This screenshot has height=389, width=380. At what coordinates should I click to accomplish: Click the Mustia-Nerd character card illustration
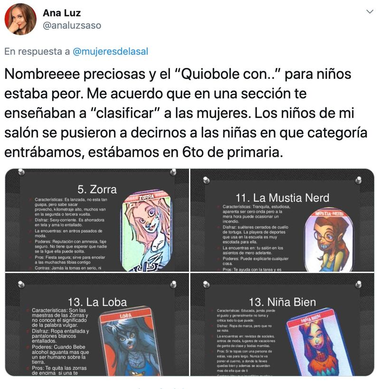(x=329, y=240)
